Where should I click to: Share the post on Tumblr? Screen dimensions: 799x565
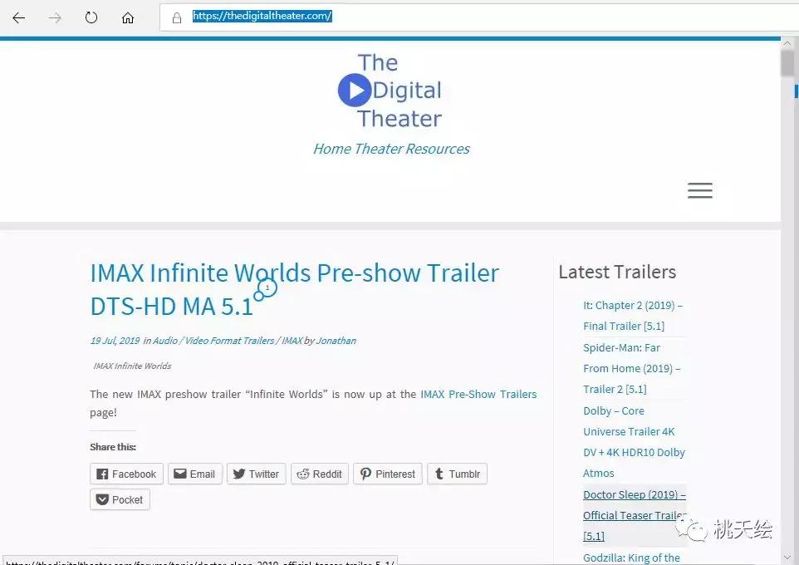coord(457,474)
